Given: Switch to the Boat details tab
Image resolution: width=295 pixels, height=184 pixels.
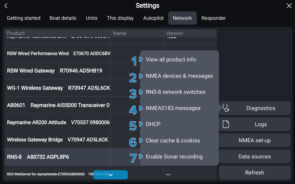Looking at the screenshot, I should pyautogui.click(x=63, y=18).
